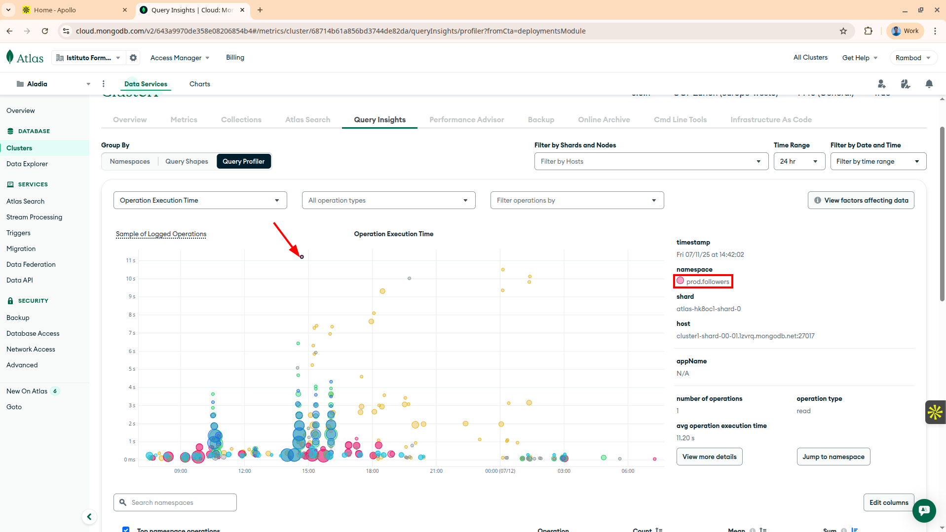The image size is (946, 532).
Task: Open the browser extensions puzzle icon
Action: point(869,31)
